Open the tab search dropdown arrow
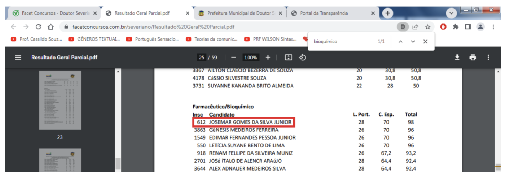The height and width of the screenshot is (189, 510). [x=451, y=13]
